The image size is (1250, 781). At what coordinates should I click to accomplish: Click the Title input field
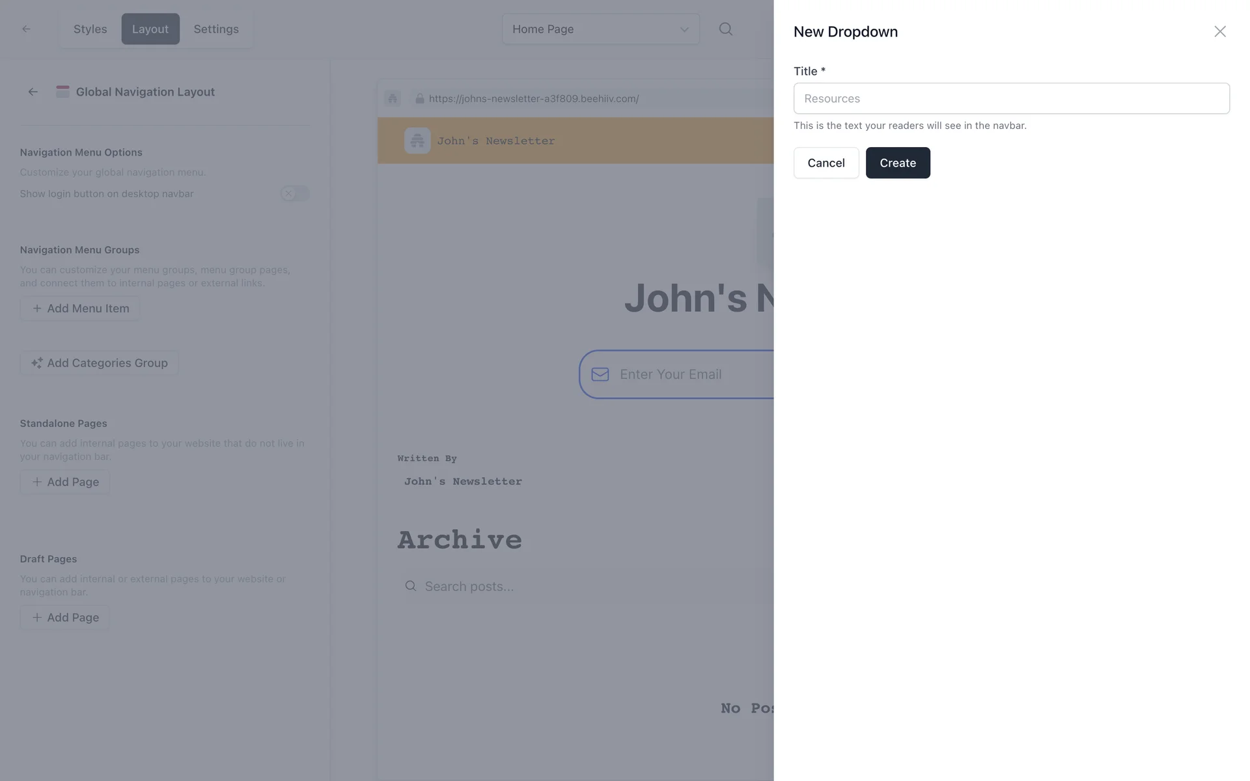[1010, 98]
